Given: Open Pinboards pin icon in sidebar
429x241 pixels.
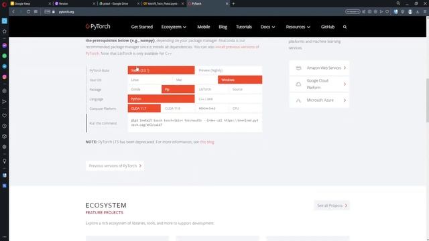Looking at the screenshot, I should (x=5, y=161).
